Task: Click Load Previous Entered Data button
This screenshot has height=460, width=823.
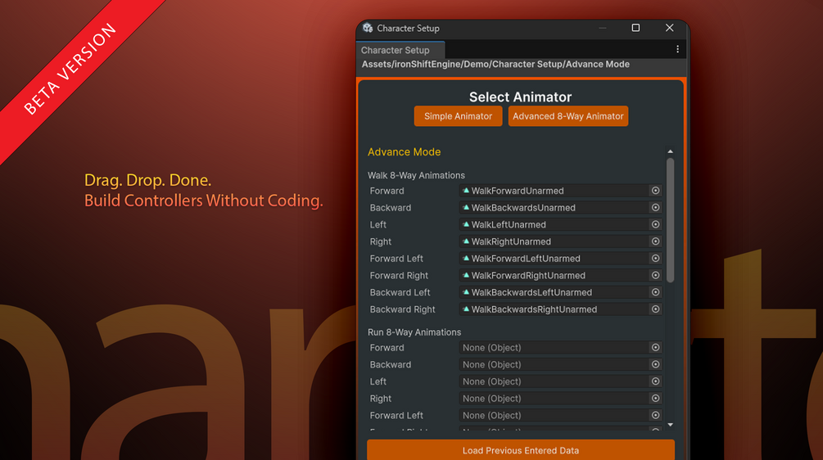Action: (x=521, y=450)
